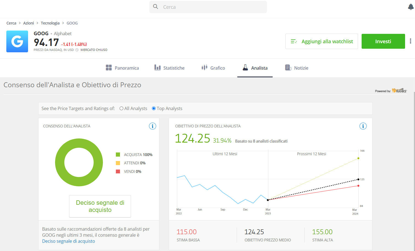This screenshot has width=415, height=251.
Task: Click the Ultimi 12 Mesi chart label
Action: (225, 154)
